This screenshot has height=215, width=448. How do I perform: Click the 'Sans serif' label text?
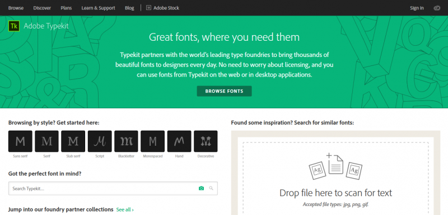tap(20, 156)
